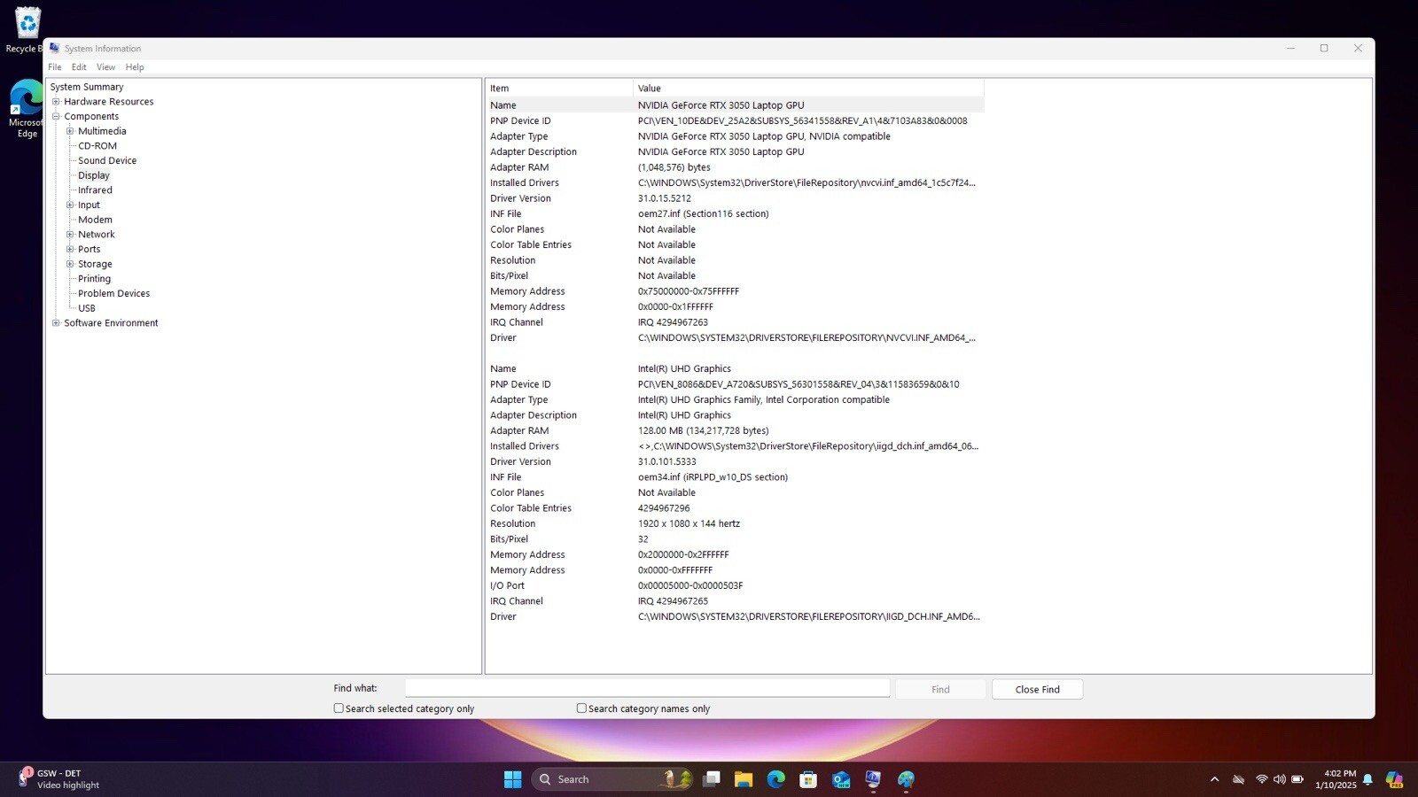Screen dimensions: 1418x797
Task: Click Driver Version value 31.0.15.5212
Action: point(665,198)
